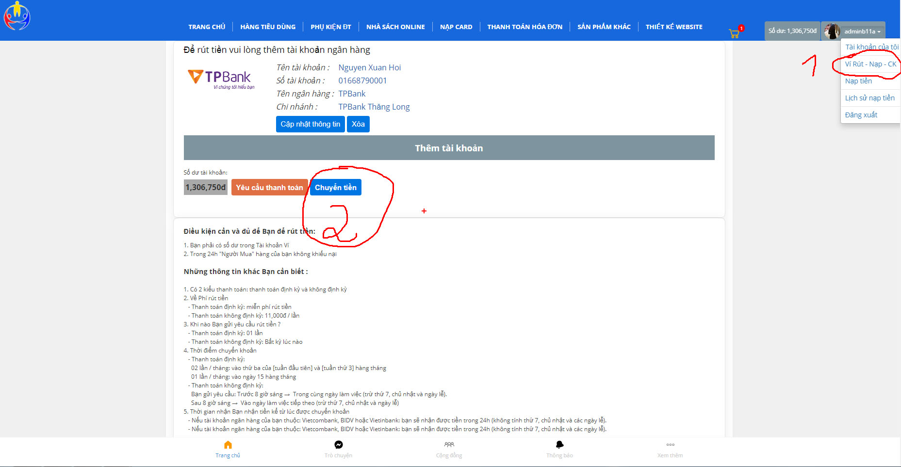The image size is (901, 467).
Task: Click the TPBank logo image
Action: [x=221, y=79]
